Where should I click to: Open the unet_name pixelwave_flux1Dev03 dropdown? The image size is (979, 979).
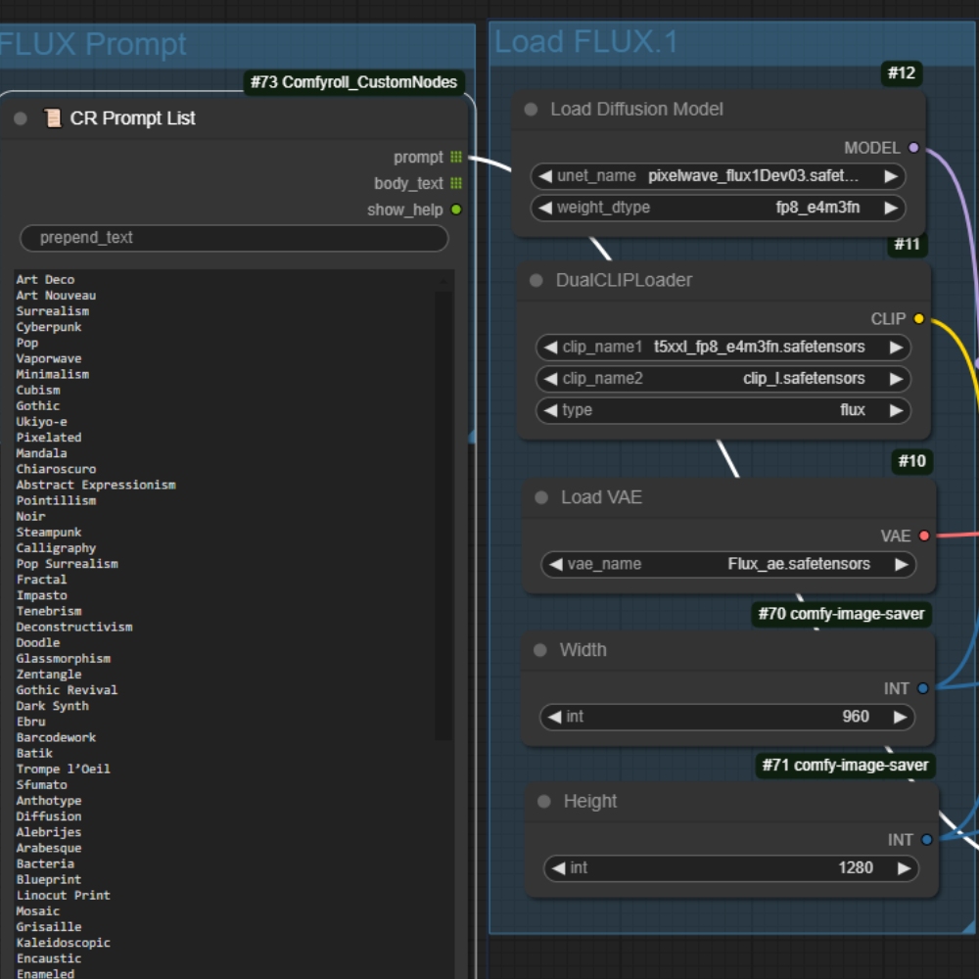coord(718,176)
